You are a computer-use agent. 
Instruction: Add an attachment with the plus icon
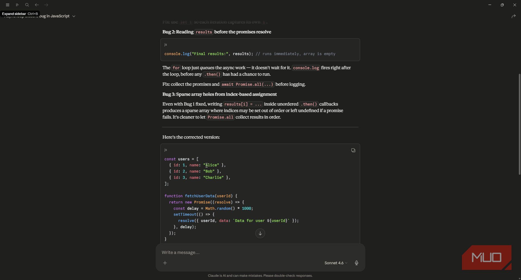165,263
